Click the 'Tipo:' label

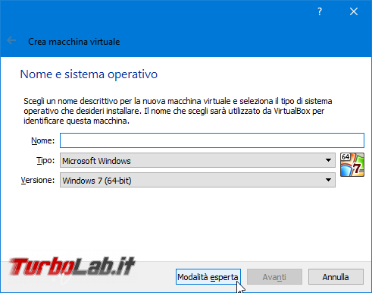pos(45,160)
